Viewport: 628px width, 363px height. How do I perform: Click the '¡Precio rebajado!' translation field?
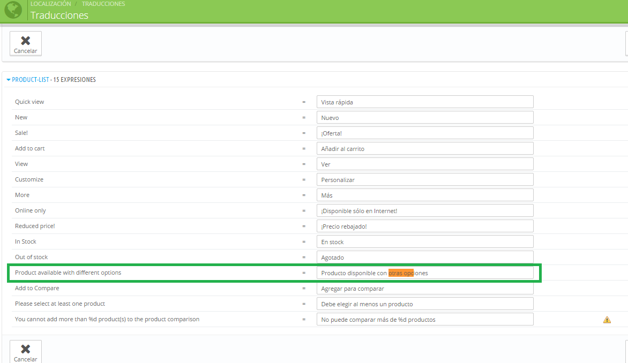pyautogui.click(x=424, y=226)
